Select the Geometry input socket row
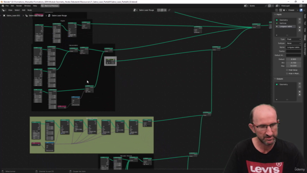The width and height of the screenshot is (307, 173). 286,20
